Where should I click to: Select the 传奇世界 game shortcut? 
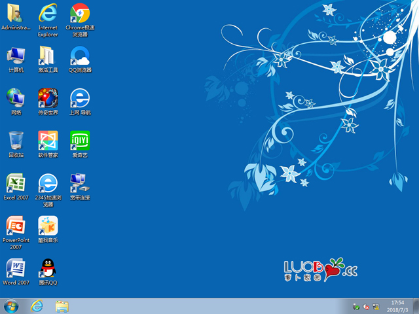point(48,98)
